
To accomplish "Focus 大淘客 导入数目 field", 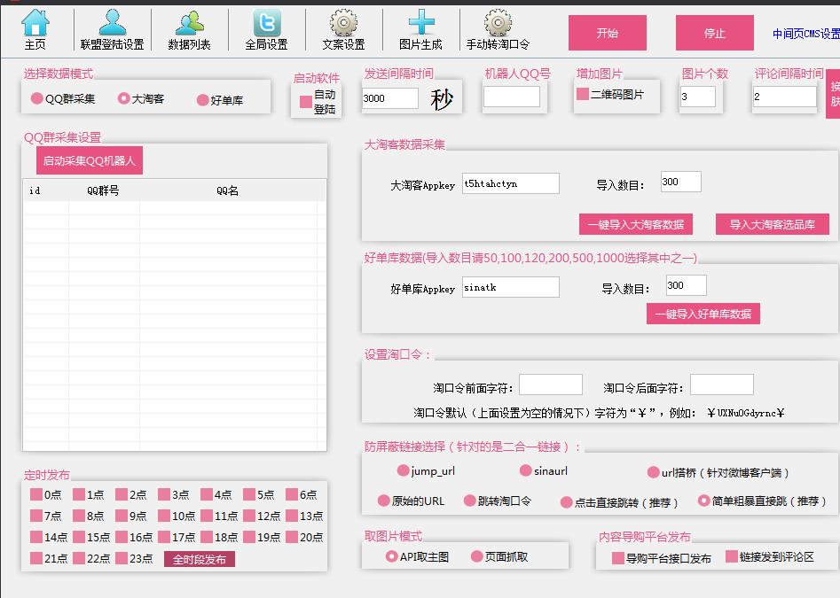I will tap(680, 182).
